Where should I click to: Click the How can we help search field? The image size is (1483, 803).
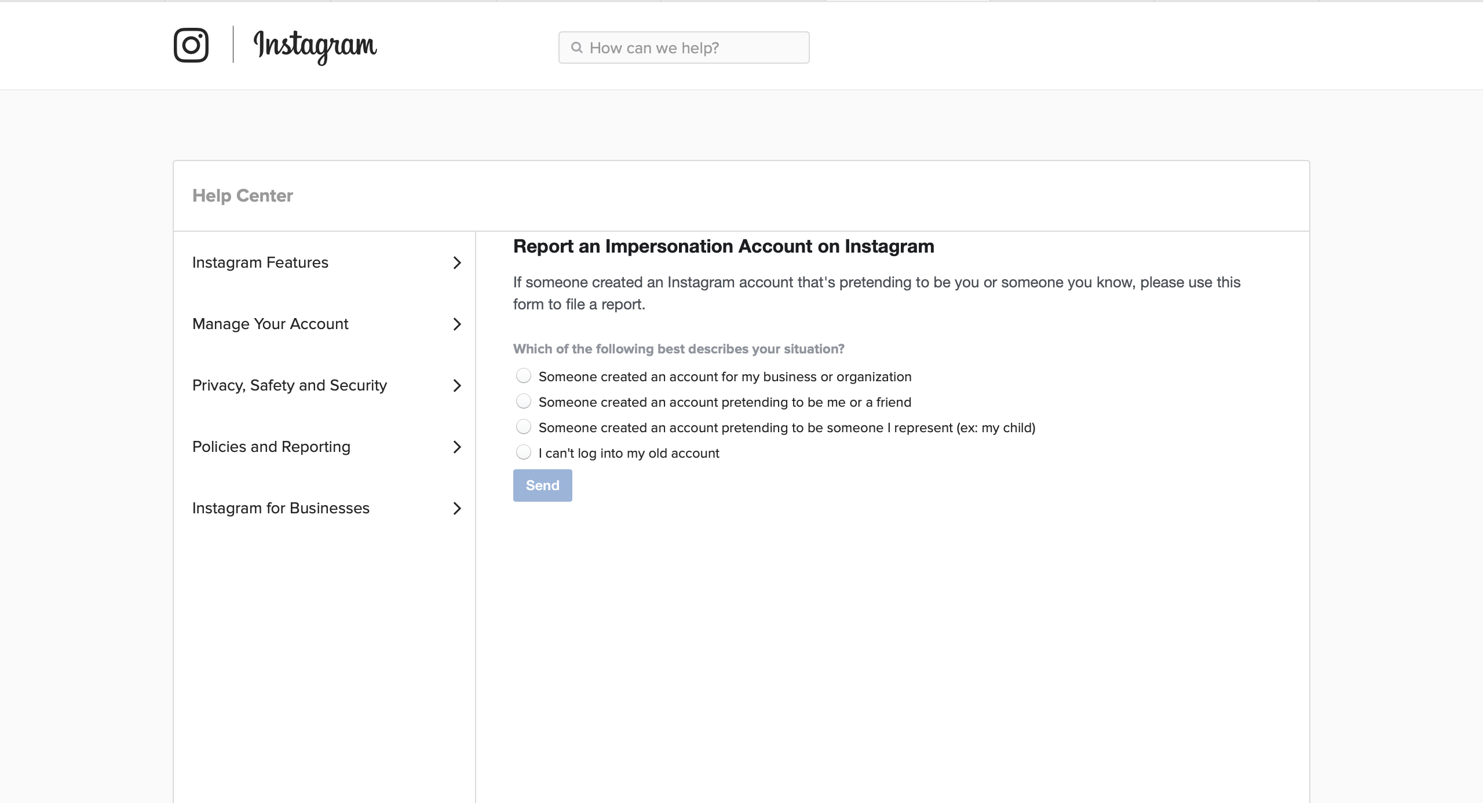pyautogui.click(x=695, y=48)
